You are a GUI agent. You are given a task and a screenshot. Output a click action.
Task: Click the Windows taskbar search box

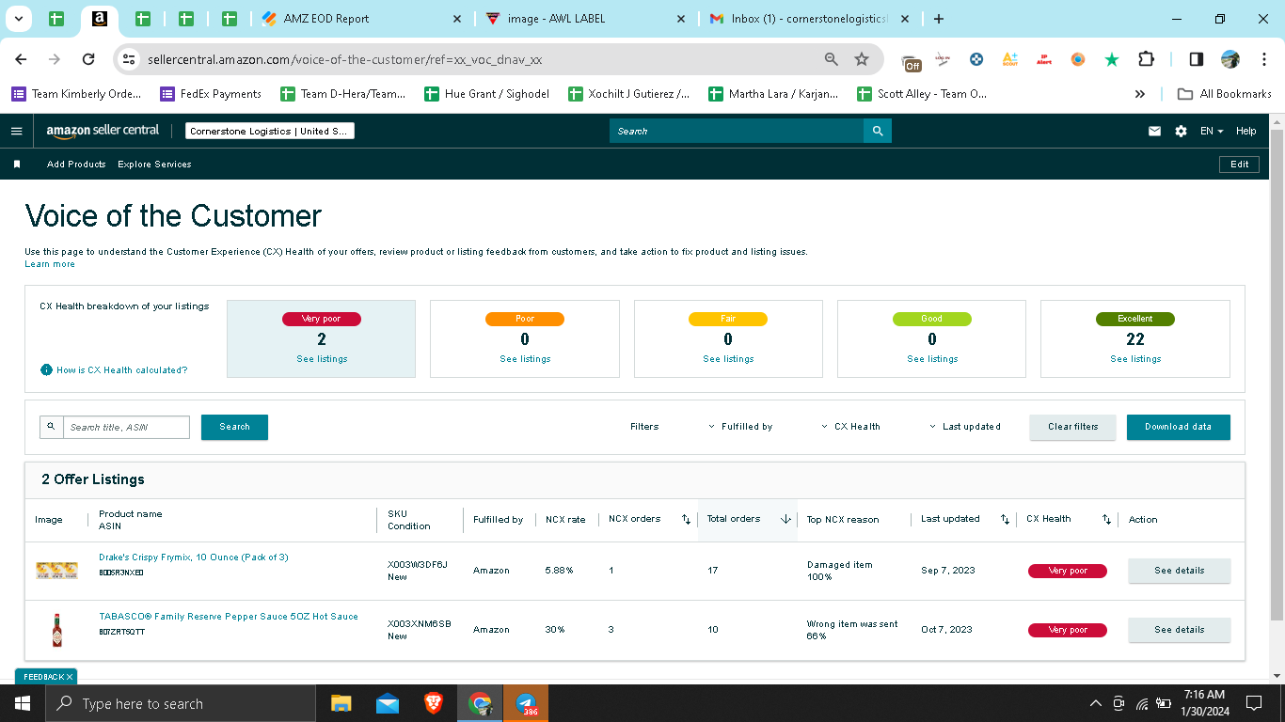click(x=180, y=703)
